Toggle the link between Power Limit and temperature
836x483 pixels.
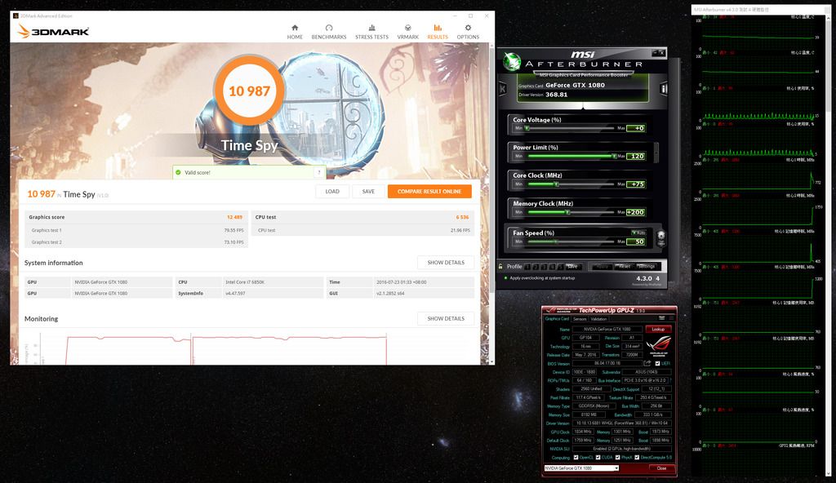(x=656, y=153)
